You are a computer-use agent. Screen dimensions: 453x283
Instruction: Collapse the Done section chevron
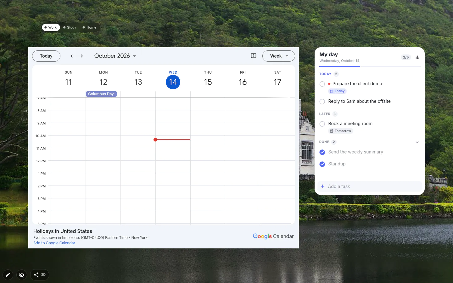[x=417, y=142]
